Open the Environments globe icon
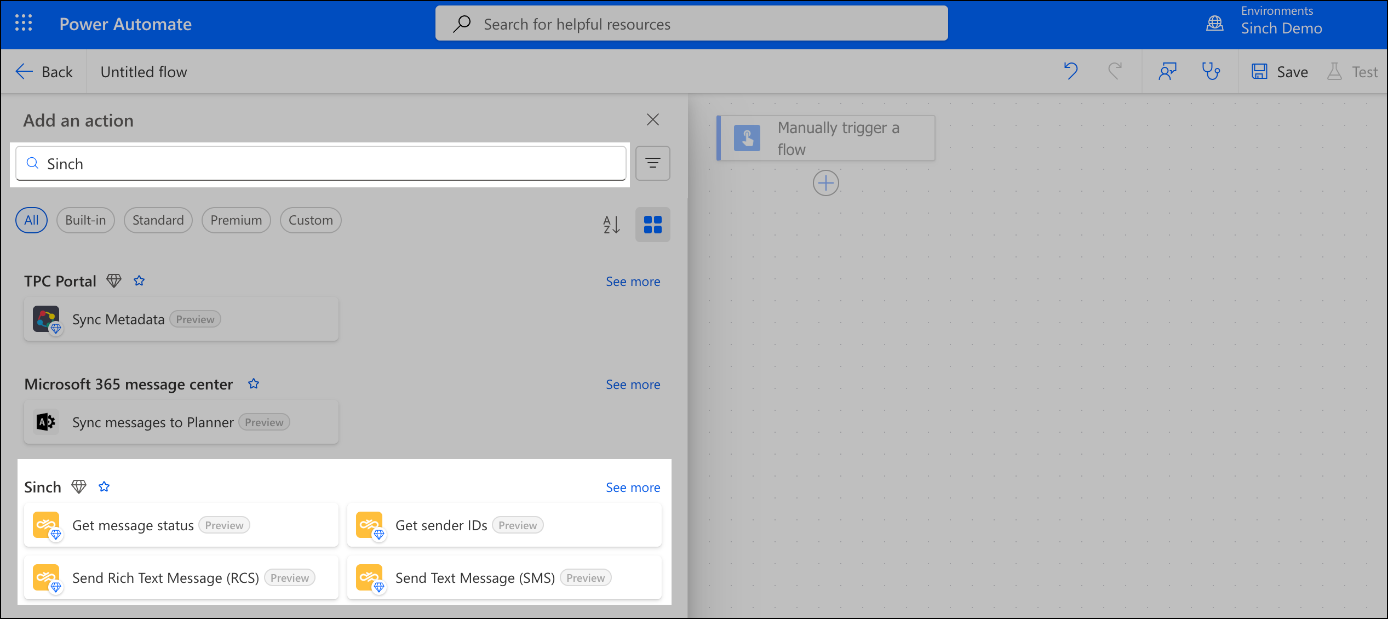 [1215, 24]
